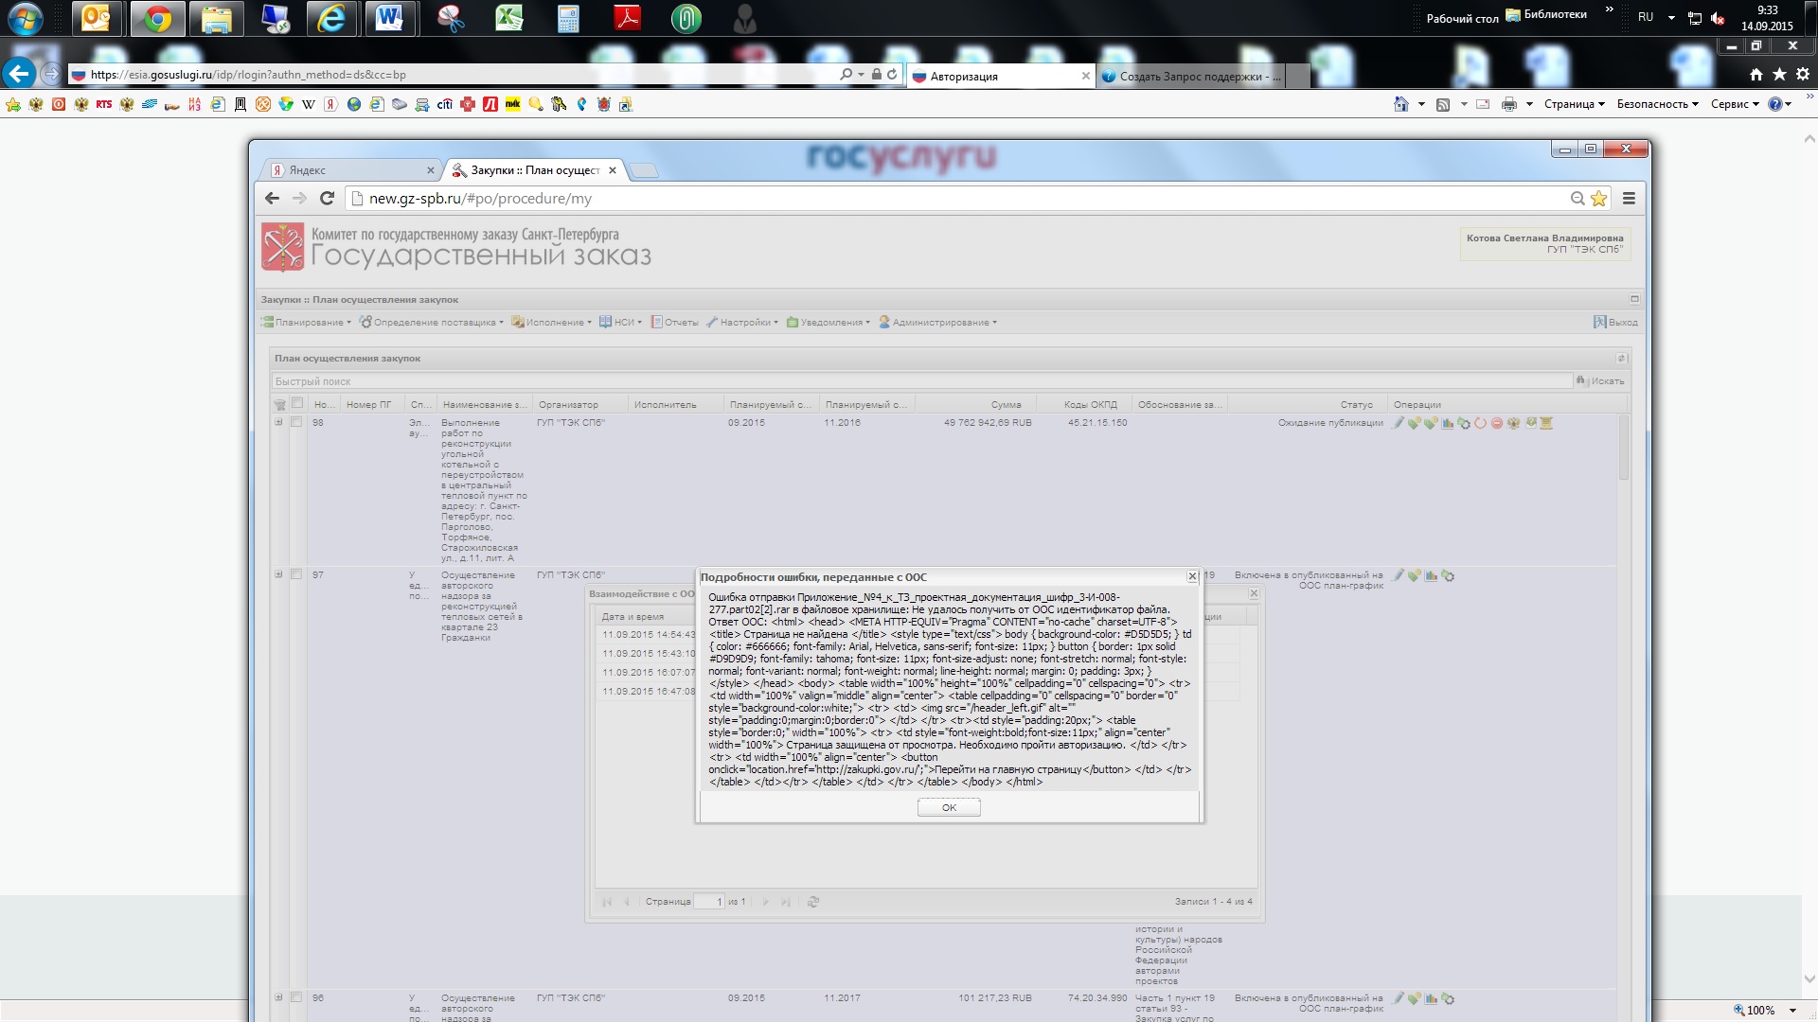Screen dimensions: 1818x1022
Task: Reload page in Chrome window
Action: 328,198
